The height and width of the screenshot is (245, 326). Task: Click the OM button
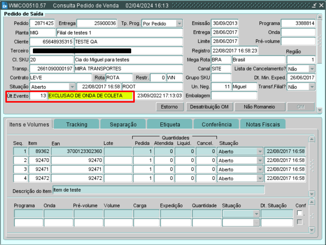pos(301,107)
